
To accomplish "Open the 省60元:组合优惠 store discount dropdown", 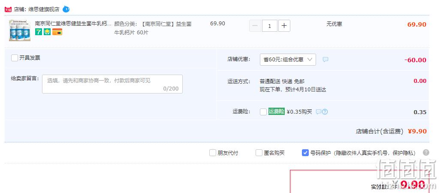I will point(288,60).
